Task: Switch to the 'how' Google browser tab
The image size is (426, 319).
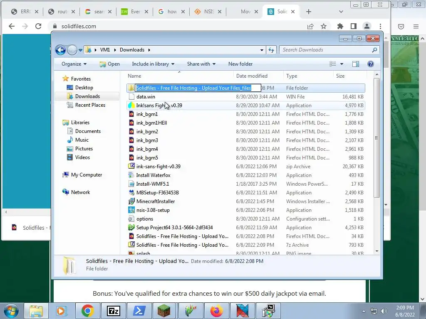Action: pos(172,12)
